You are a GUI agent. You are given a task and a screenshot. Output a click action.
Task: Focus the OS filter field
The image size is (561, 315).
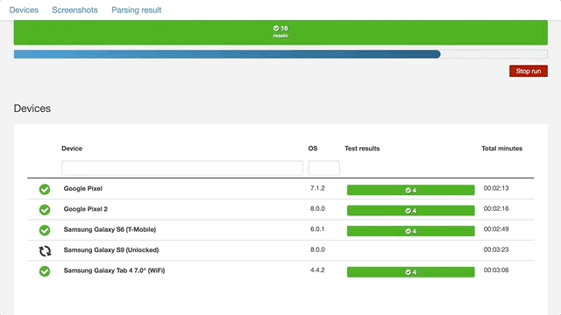pos(323,168)
